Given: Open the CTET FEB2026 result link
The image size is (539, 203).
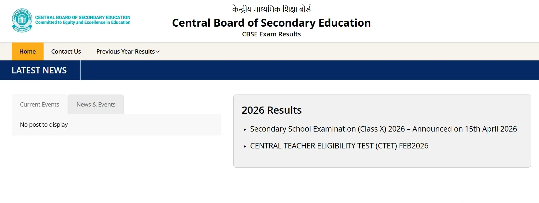Looking at the screenshot, I should 339,146.
